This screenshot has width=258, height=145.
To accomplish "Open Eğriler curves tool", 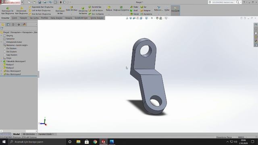I will 167,9.
